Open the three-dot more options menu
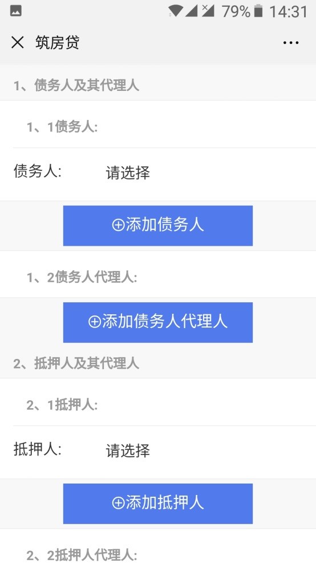Image resolution: width=316 pixels, height=563 pixels. (290, 43)
